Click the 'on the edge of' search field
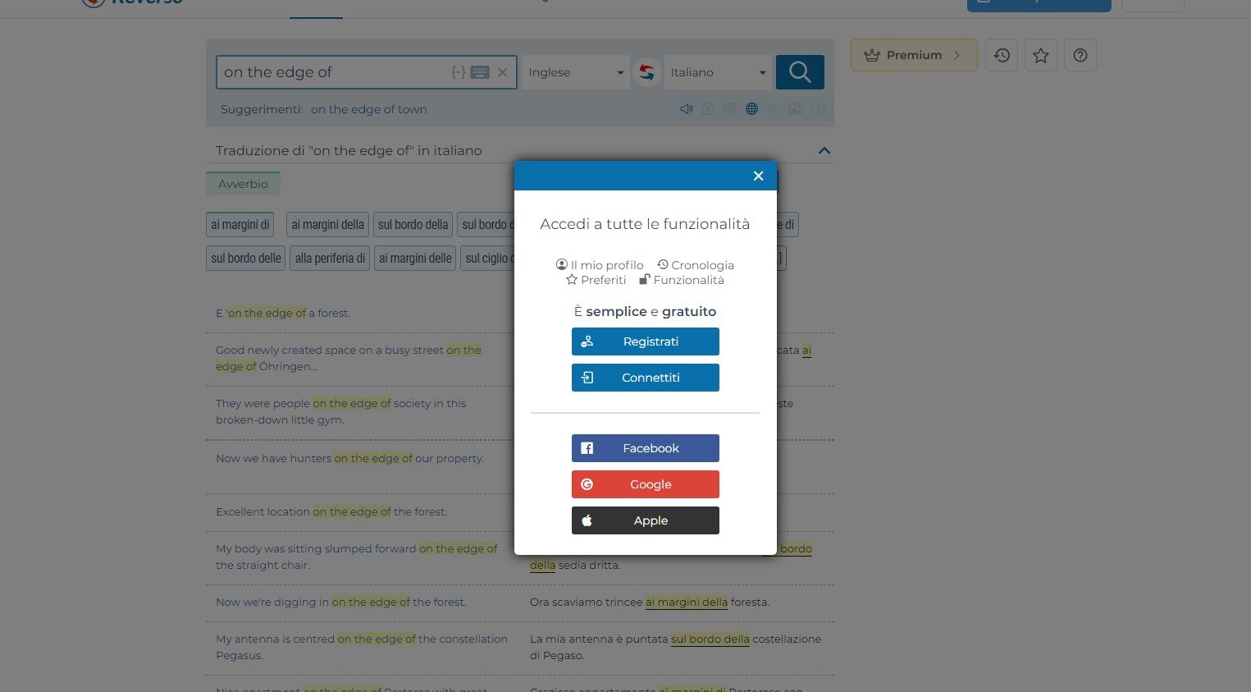Viewport: 1251px width, 692px height. (332, 72)
